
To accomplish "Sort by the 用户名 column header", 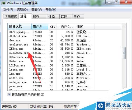I will tap(40, 27).
